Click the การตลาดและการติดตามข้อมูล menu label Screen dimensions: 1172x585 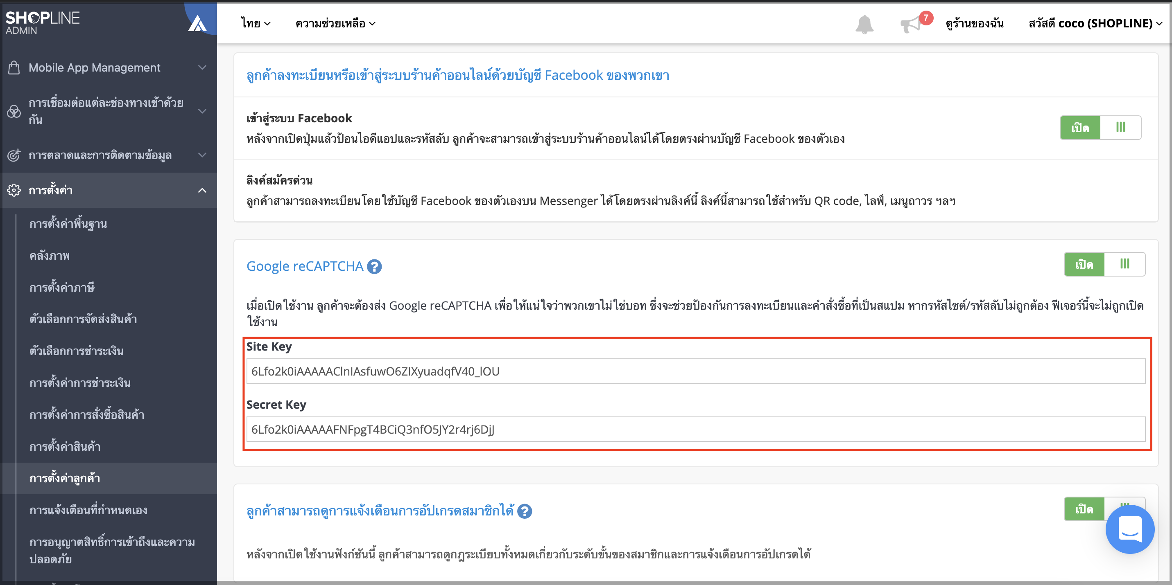point(100,155)
